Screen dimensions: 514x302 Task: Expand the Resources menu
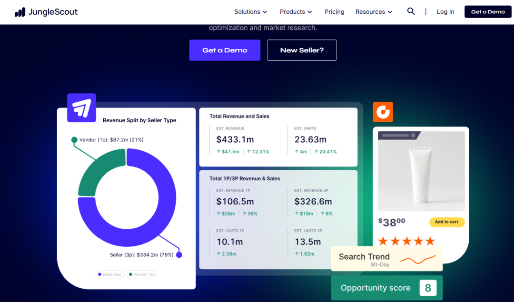click(x=374, y=12)
